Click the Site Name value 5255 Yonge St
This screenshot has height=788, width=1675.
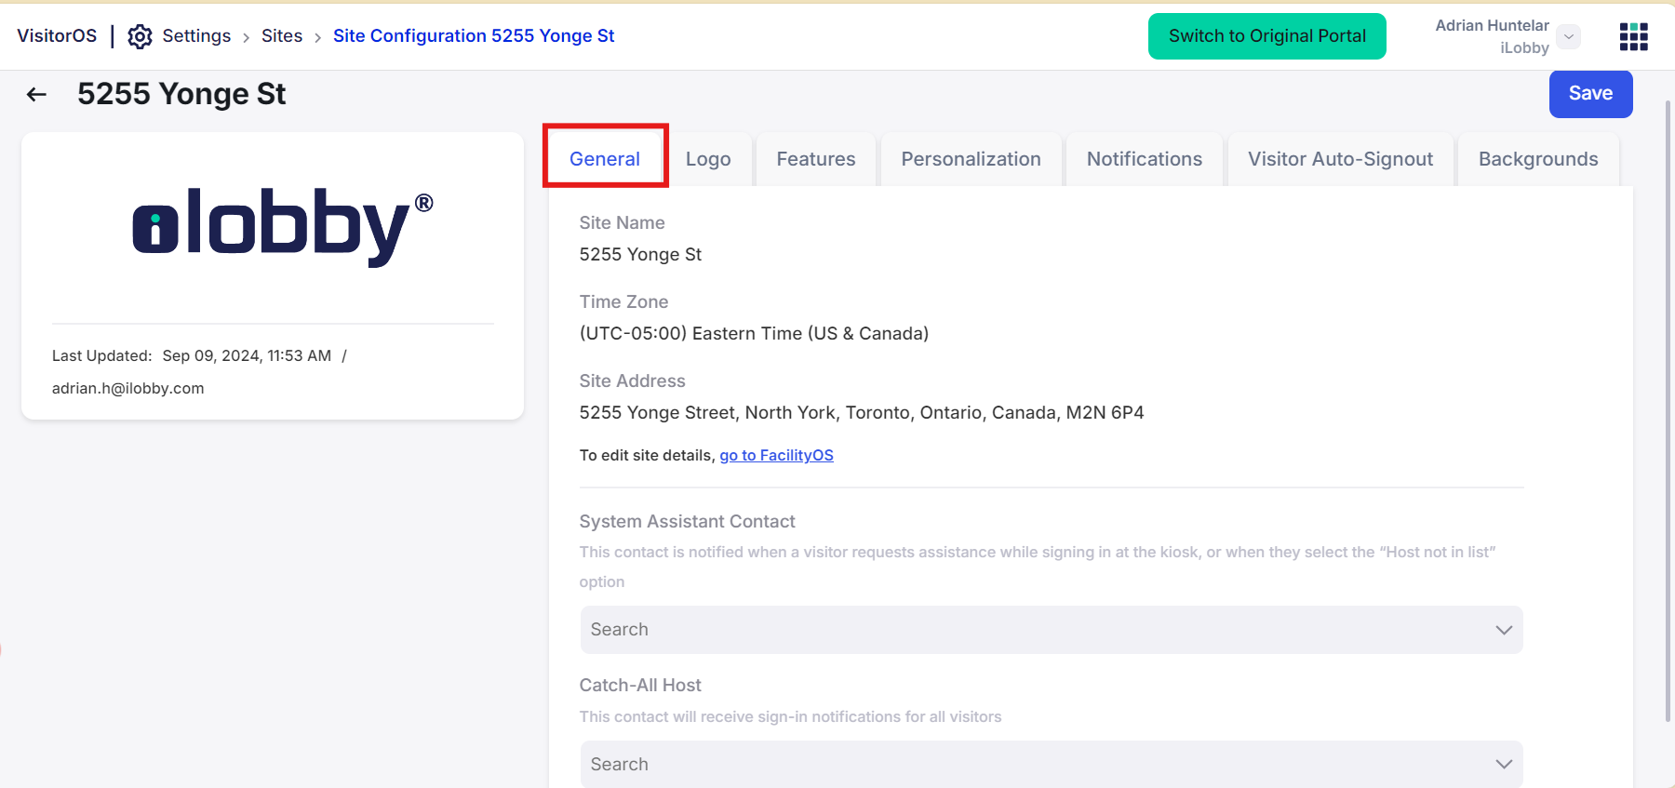click(640, 255)
